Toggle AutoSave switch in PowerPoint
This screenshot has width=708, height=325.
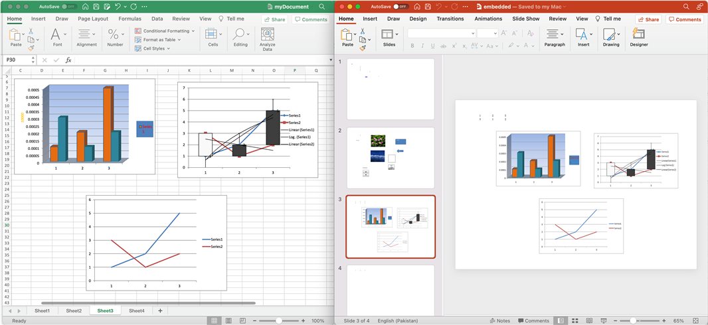pyautogui.click(x=400, y=6)
